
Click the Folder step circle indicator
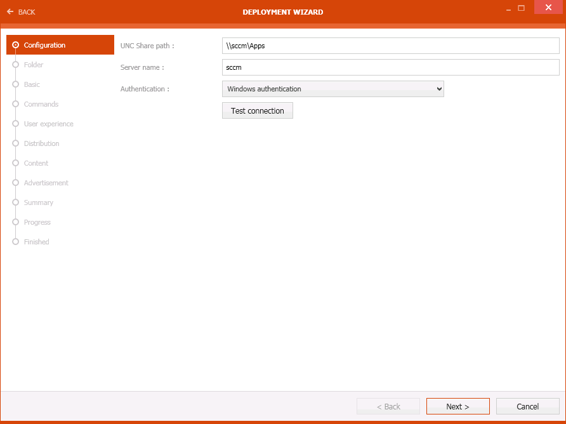coord(15,65)
